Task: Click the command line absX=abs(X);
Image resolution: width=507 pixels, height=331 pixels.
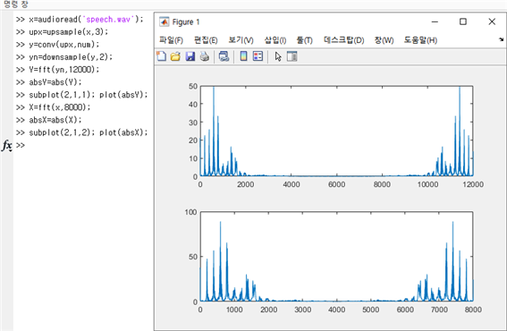Action: [x=55, y=120]
